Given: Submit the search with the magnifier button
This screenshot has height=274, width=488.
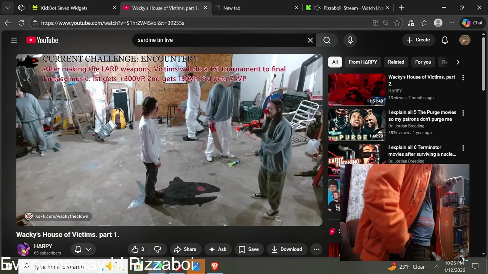Looking at the screenshot, I should (x=327, y=40).
